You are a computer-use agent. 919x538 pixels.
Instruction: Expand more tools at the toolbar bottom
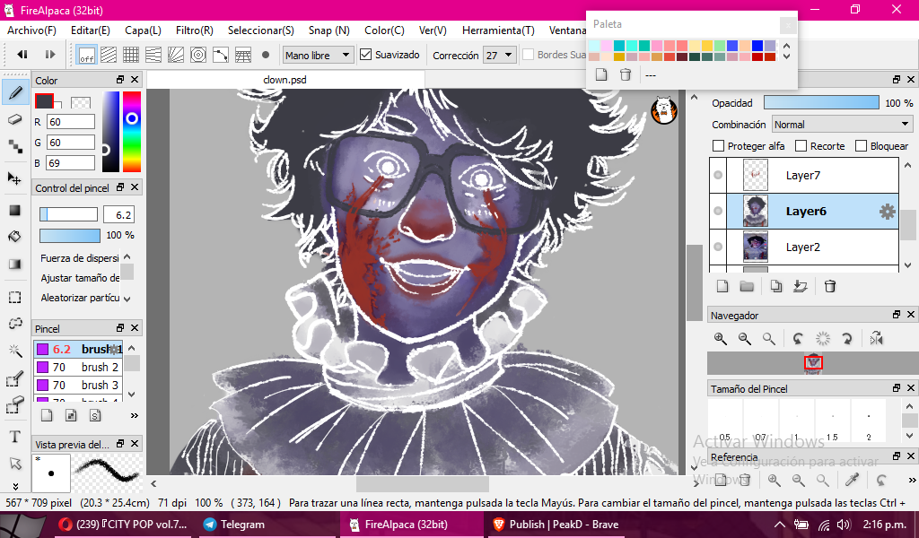pyautogui.click(x=15, y=487)
